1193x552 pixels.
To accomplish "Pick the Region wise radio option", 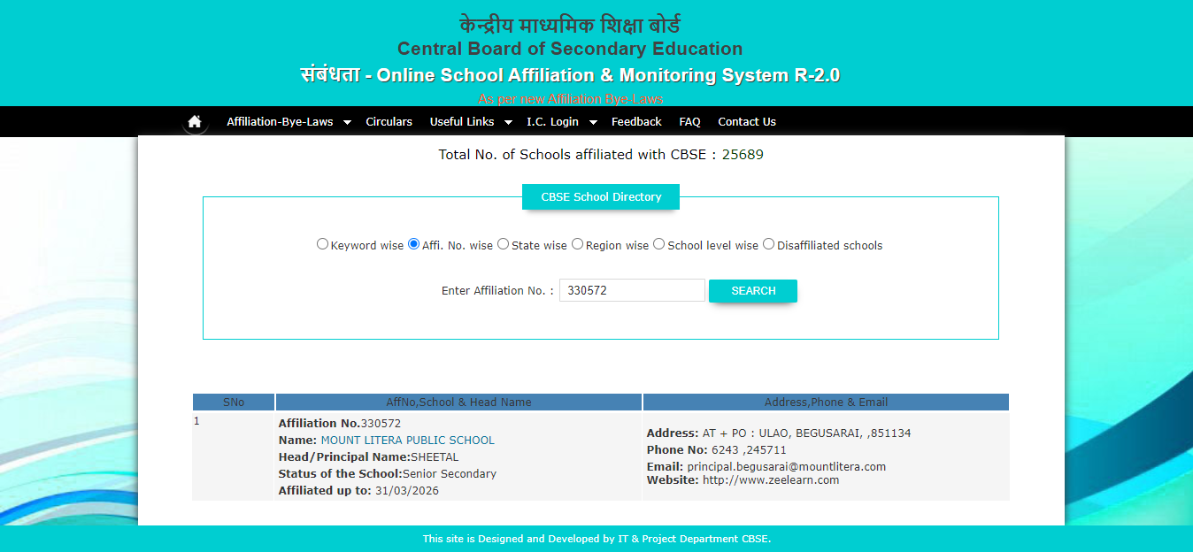I will 577,244.
